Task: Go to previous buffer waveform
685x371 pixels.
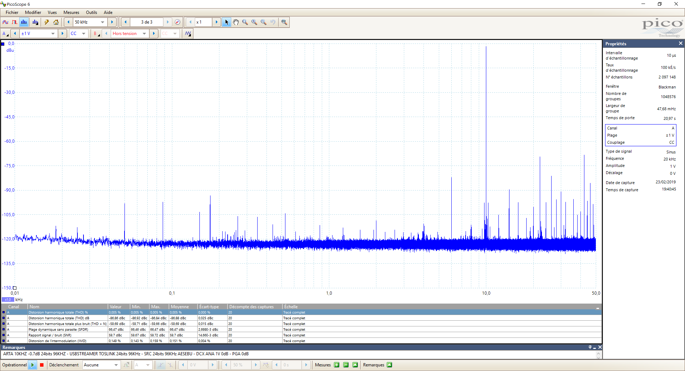Action: (x=126, y=22)
